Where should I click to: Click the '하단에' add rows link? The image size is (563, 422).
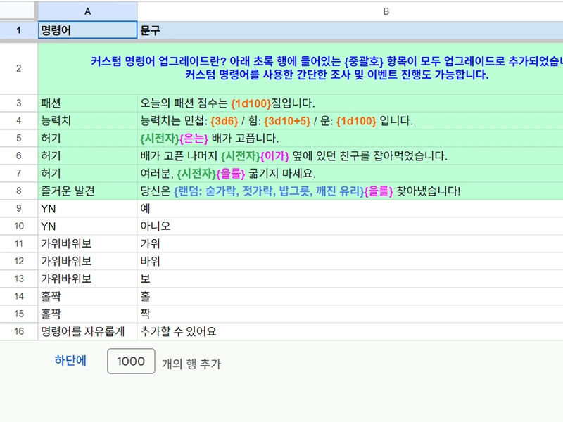[x=70, y=362]
